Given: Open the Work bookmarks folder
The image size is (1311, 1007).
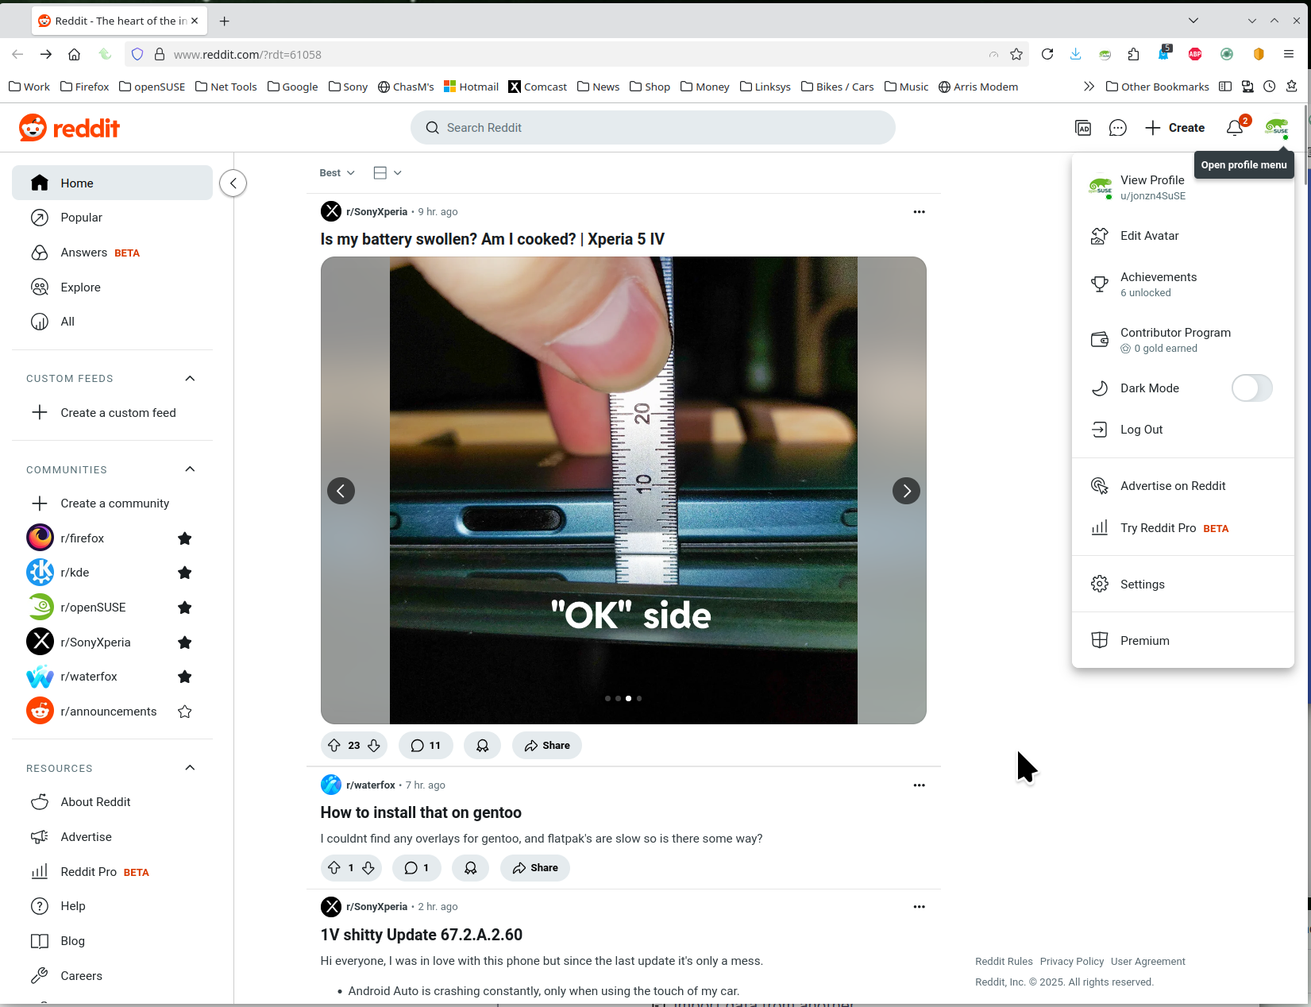Looking at the screenshot, I should tap(29, 87).
